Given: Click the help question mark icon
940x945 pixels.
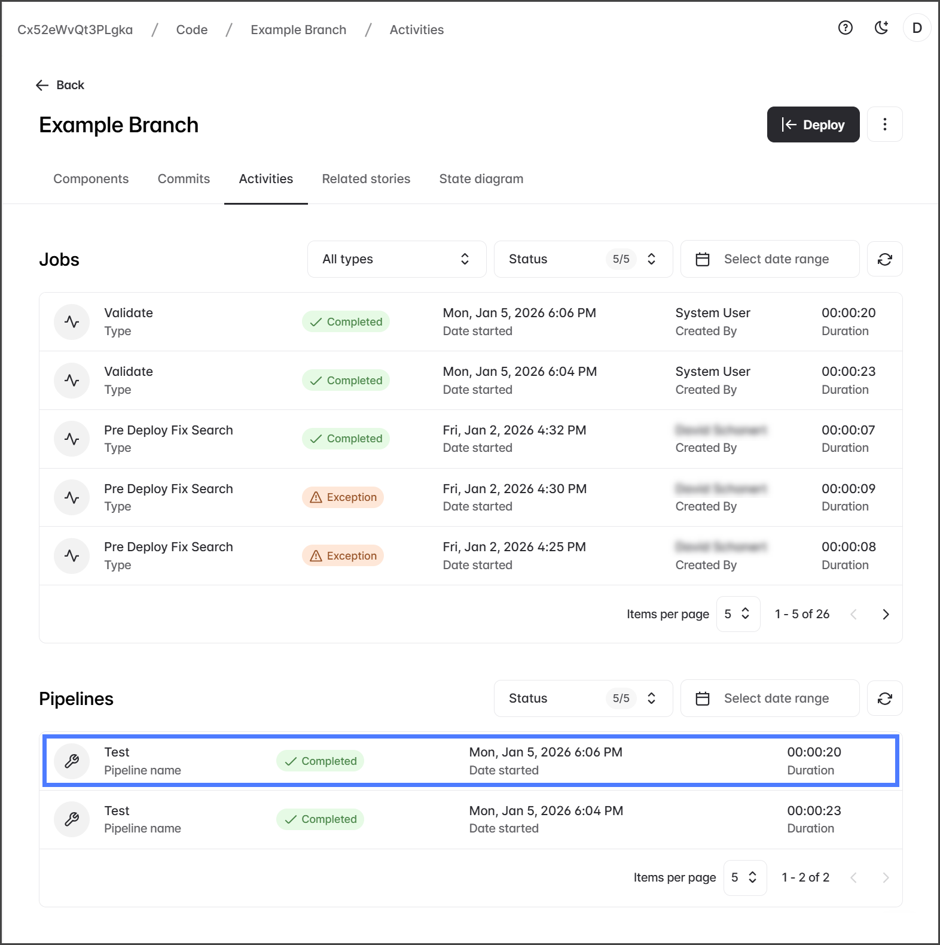Looking at the screenshot, I should click(x=845, y=28).
